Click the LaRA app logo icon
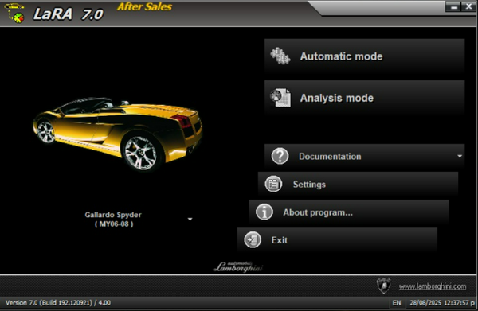Viewport: 478px width, 311px height. click(14, 13)
